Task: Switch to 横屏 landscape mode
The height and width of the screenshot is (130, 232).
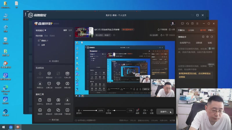Action: [x=65, y=30]
